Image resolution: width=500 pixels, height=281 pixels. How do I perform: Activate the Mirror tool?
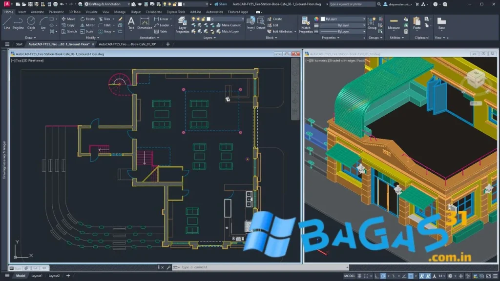(x=88, y=25)
